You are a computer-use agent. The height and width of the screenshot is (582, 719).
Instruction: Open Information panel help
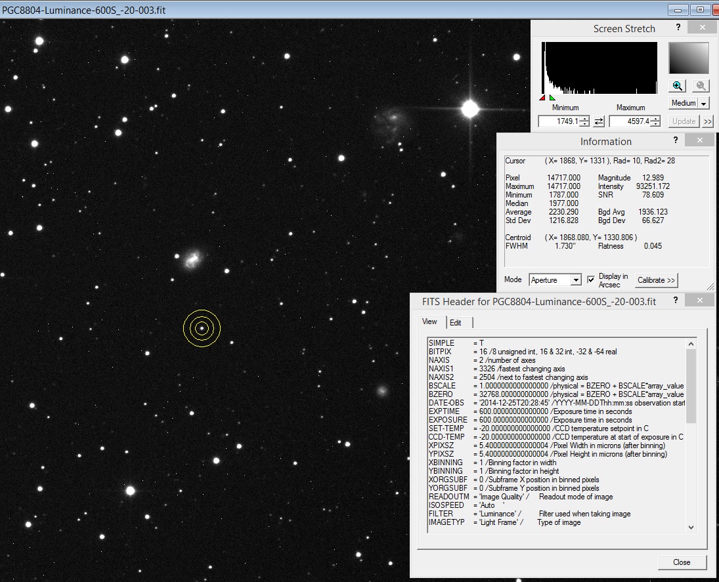[x=675, y=140]
